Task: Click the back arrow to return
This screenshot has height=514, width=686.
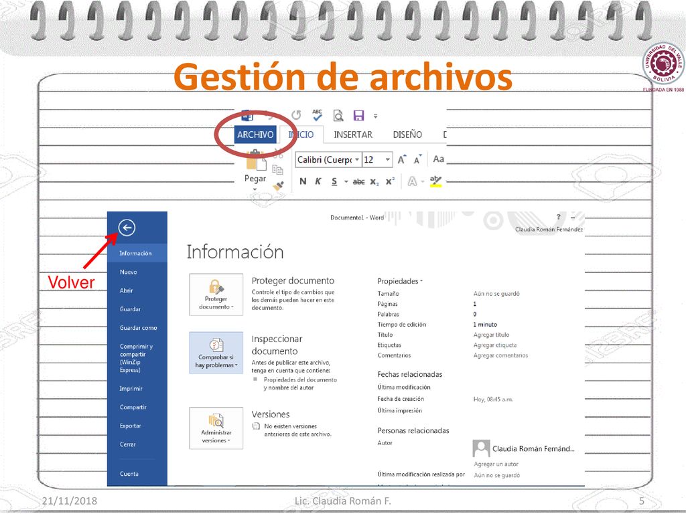Action: (x=127, y=228)
